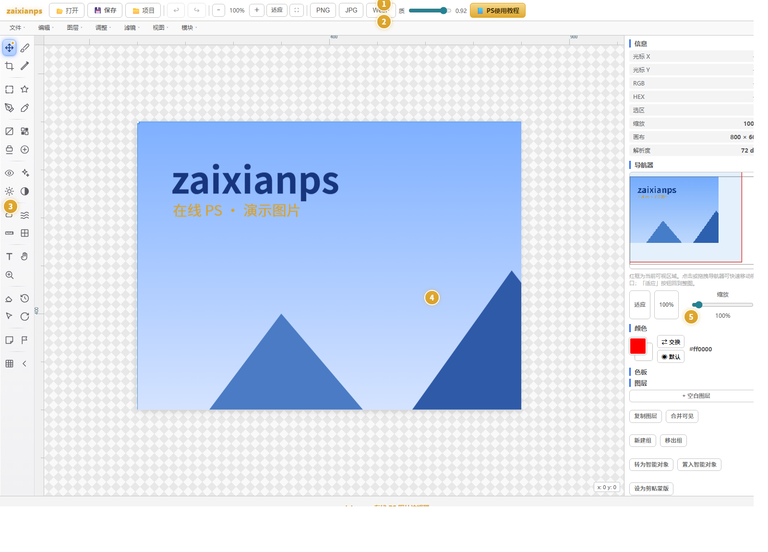768x552 pixels.
Task: Select the star shape tool
Action: (25, 89)
